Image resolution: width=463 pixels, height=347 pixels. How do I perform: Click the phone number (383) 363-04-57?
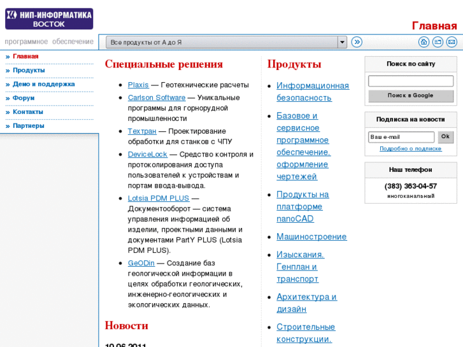(x=411, y=186)
